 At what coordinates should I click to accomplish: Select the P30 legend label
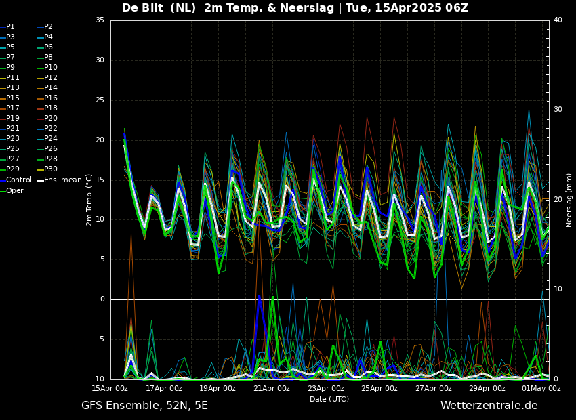50,169
